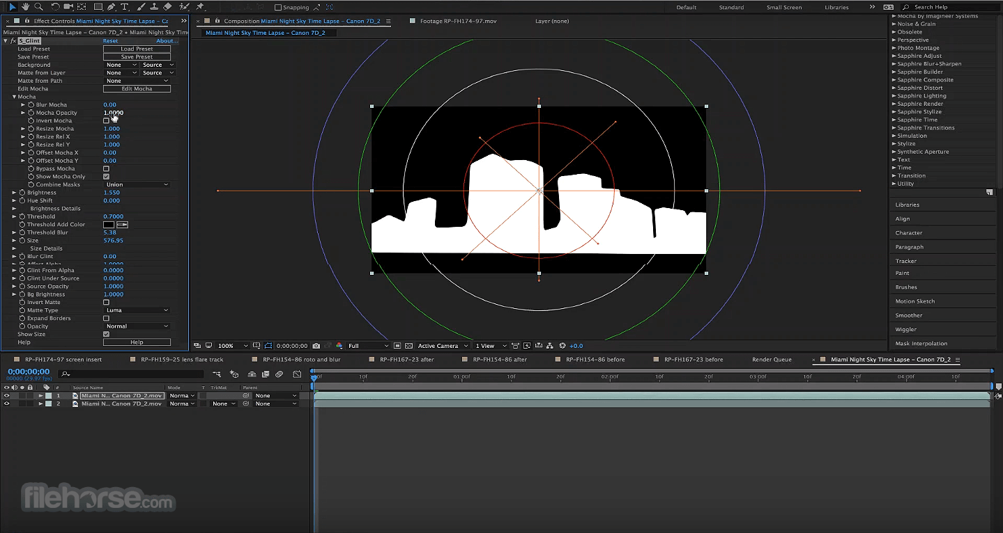This screenshot has height=533, width=1003.
Task: Open the RP-FH159-25 lens flare track tab
Action: click(x=182, y=360)
